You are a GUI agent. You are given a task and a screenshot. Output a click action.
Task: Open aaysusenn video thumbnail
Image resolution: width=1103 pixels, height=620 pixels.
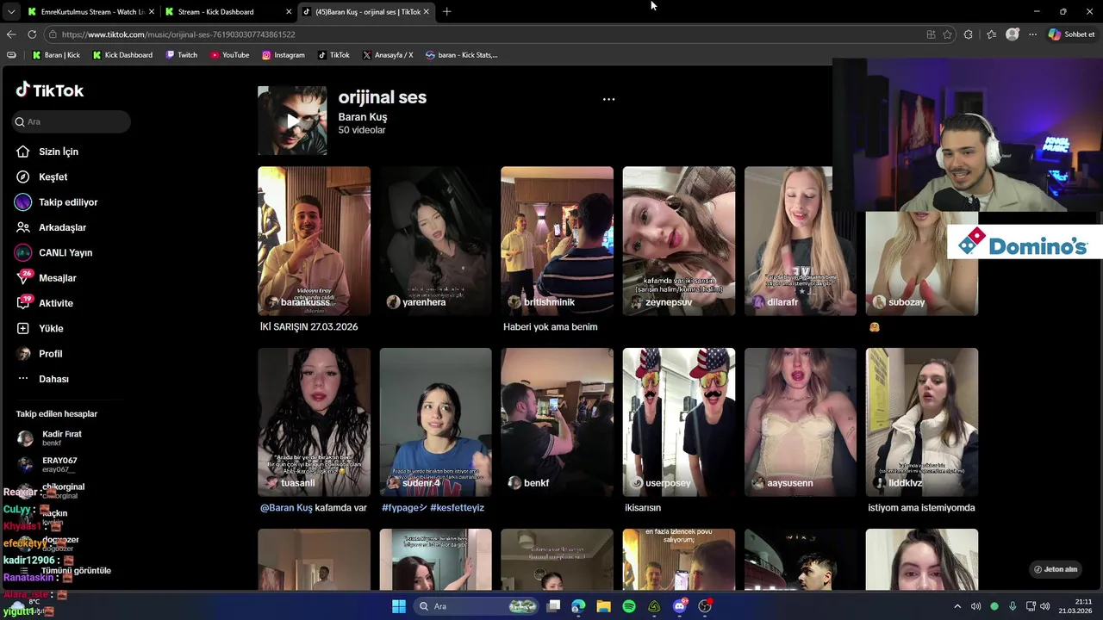pyautogui.click(x=801, y=422)
